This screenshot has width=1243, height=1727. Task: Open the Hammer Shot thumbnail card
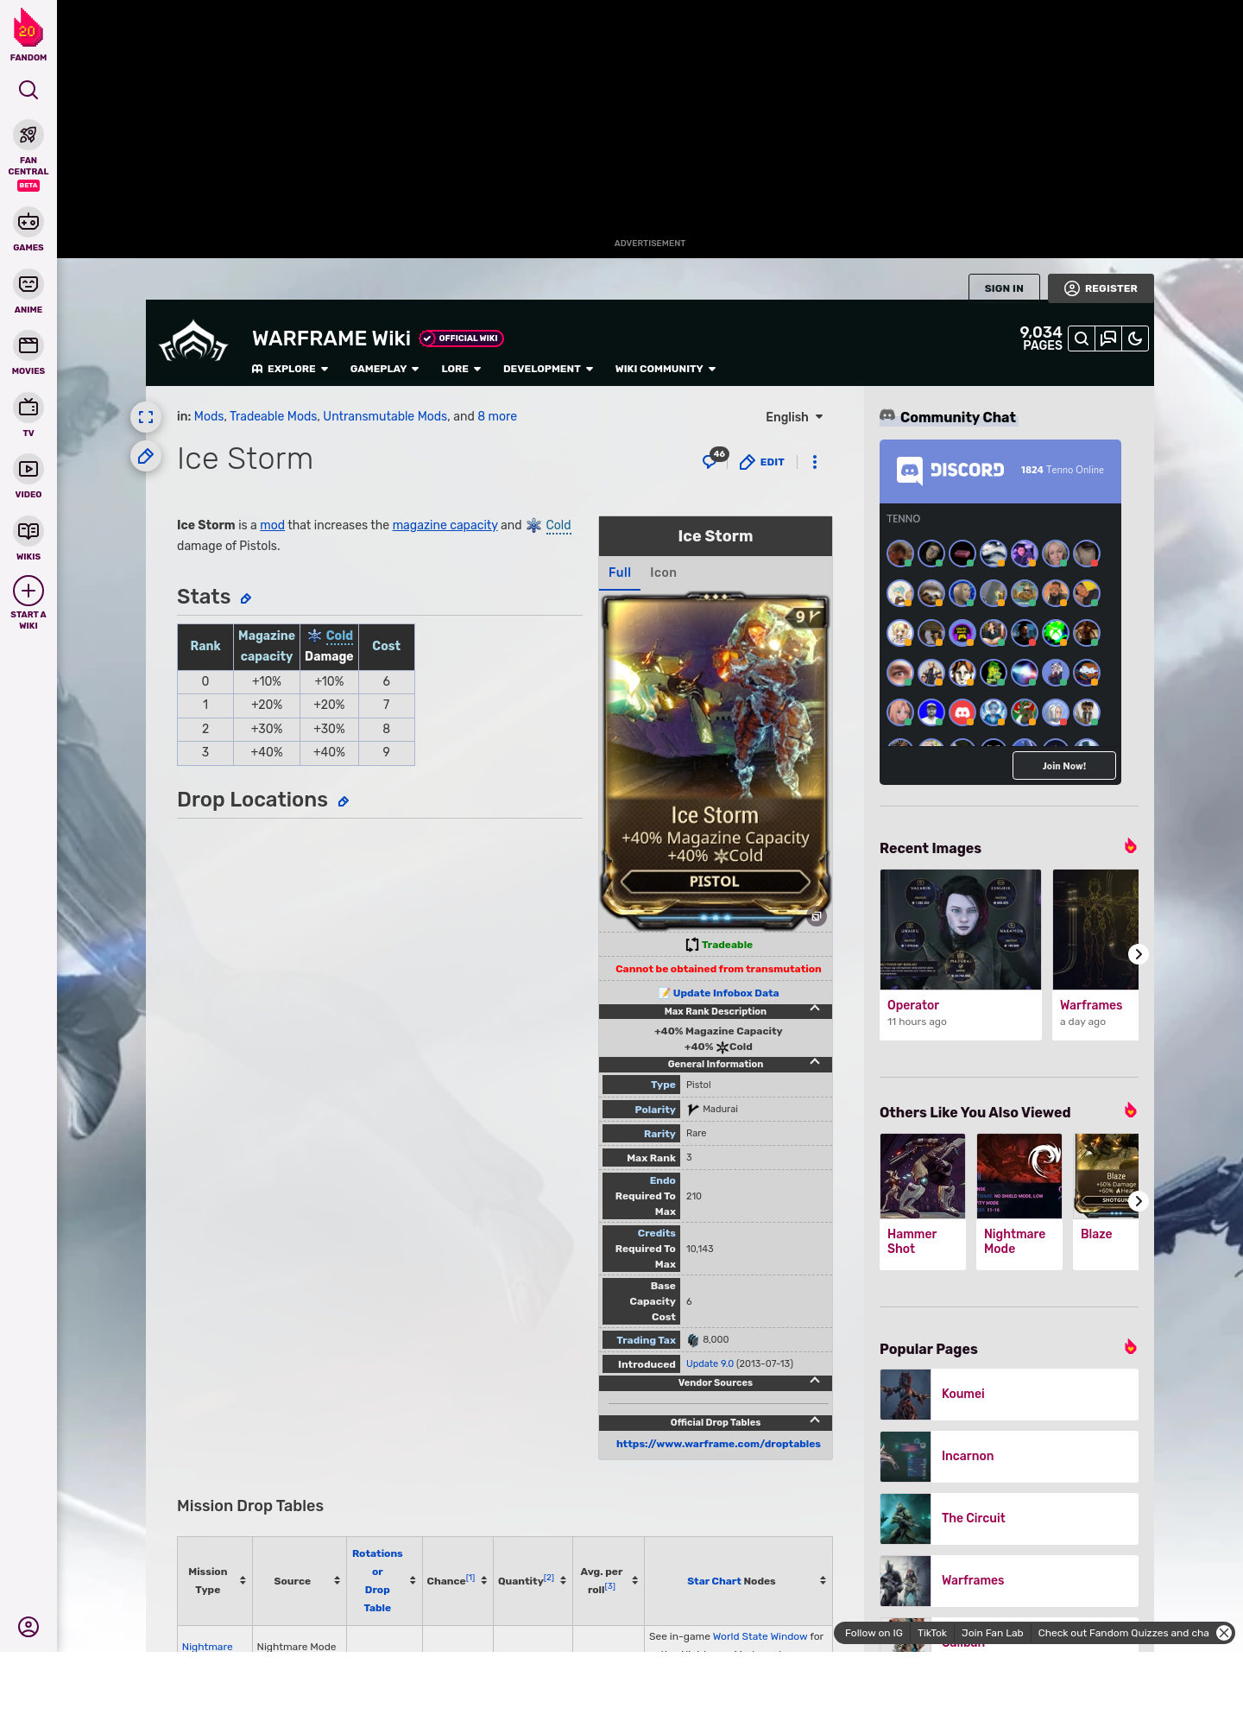(923, 1201)
